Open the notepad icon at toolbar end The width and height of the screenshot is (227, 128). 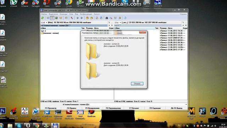(125, 18)
